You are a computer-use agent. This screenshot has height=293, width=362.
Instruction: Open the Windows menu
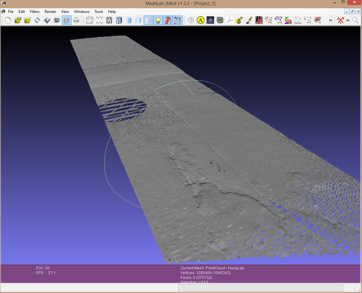[82, 12]
